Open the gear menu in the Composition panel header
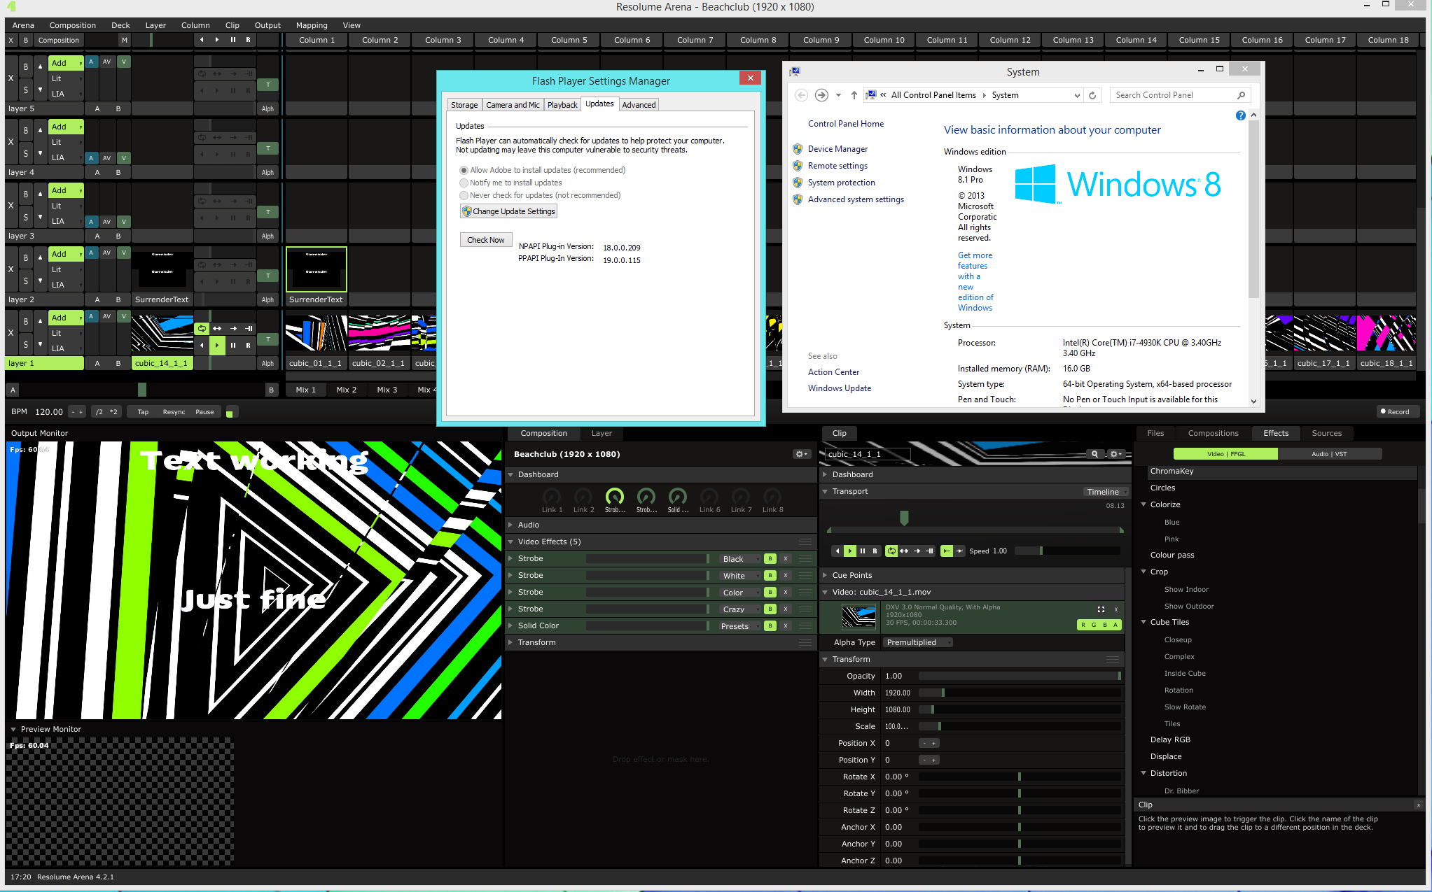 tap(801, 454)
